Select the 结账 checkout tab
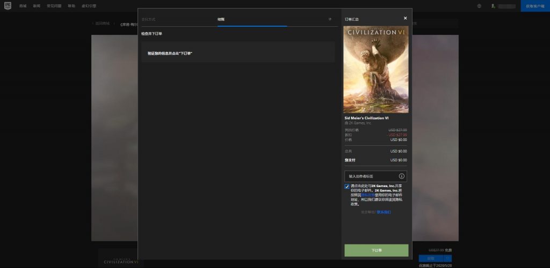 [221, 19]
